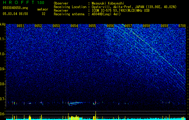
Task: Click the 0655 time marker
Action: point(92,26)
